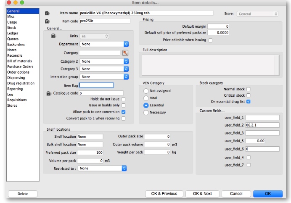Toggle Price editable when issuing checkbox

(x=210, y=40)
